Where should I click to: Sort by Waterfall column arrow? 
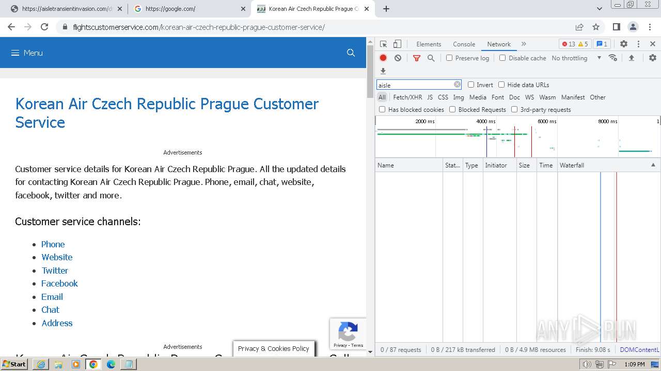point(653,165)
